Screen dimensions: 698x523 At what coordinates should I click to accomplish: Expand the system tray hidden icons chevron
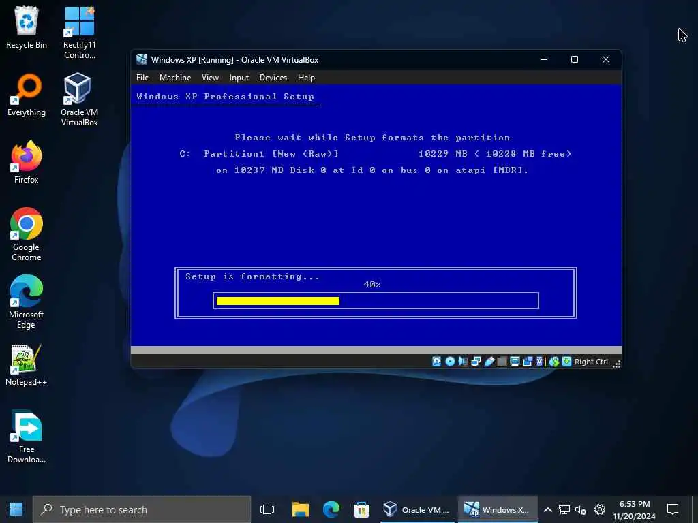548,509
